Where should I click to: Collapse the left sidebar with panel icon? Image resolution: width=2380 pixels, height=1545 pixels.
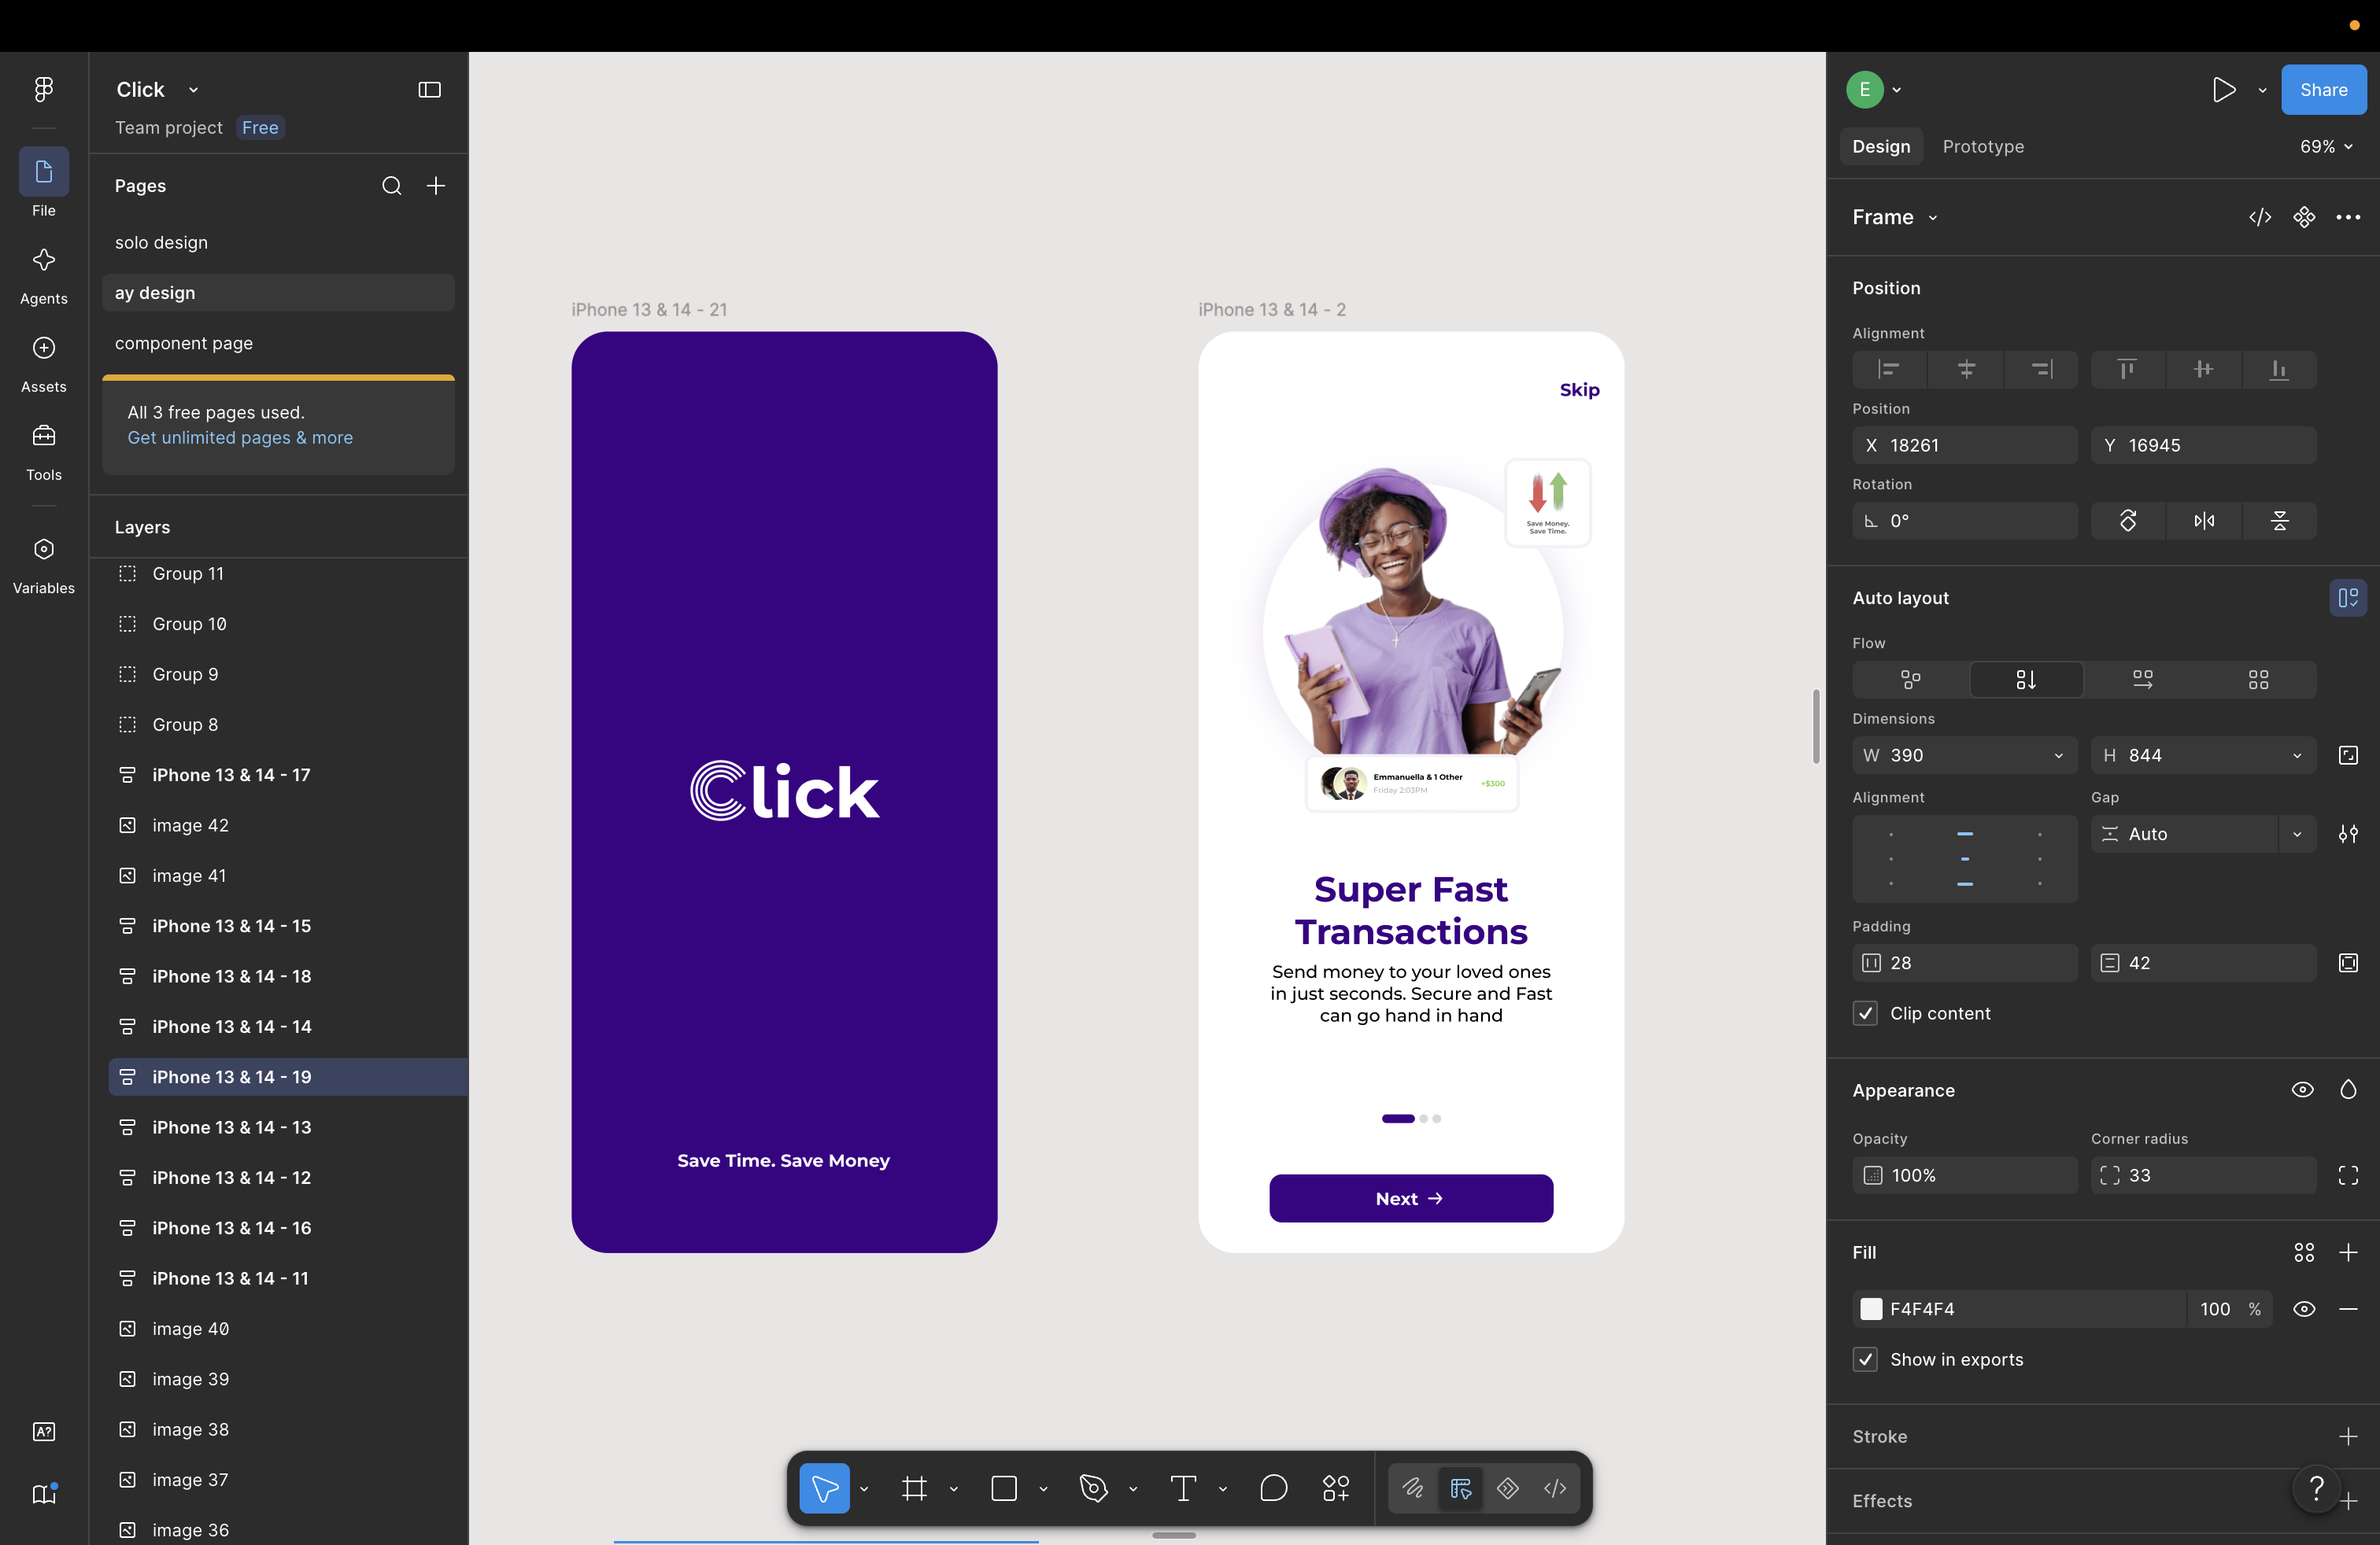pyautogui.click(x=429, y=90)
